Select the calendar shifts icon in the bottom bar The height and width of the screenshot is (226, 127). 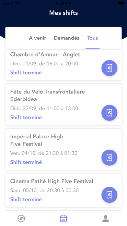[63, 219]
